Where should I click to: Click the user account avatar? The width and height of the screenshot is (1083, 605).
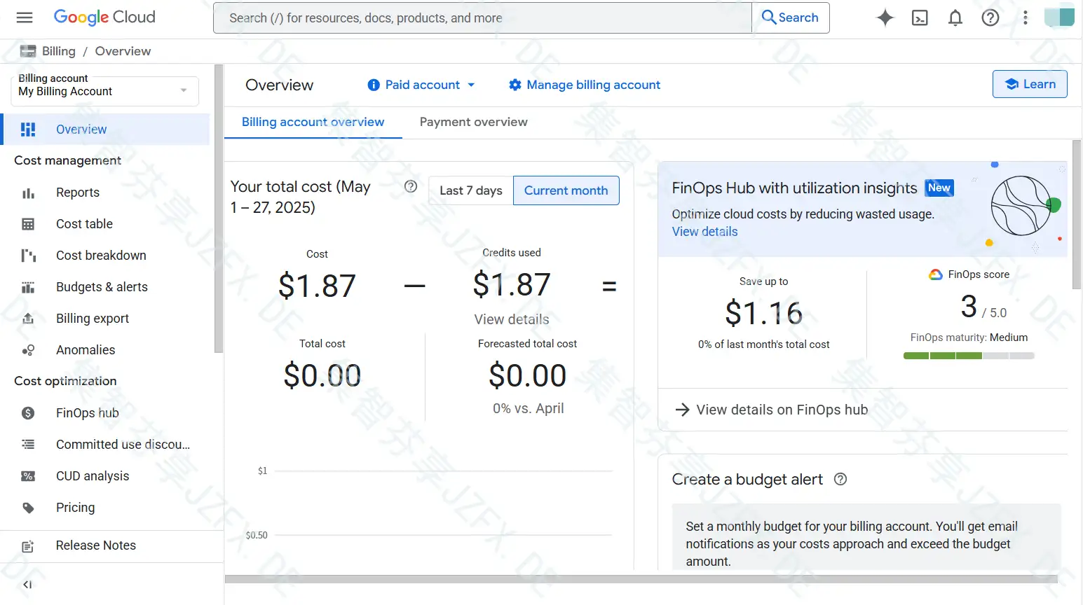click(x=1059, y=18)
